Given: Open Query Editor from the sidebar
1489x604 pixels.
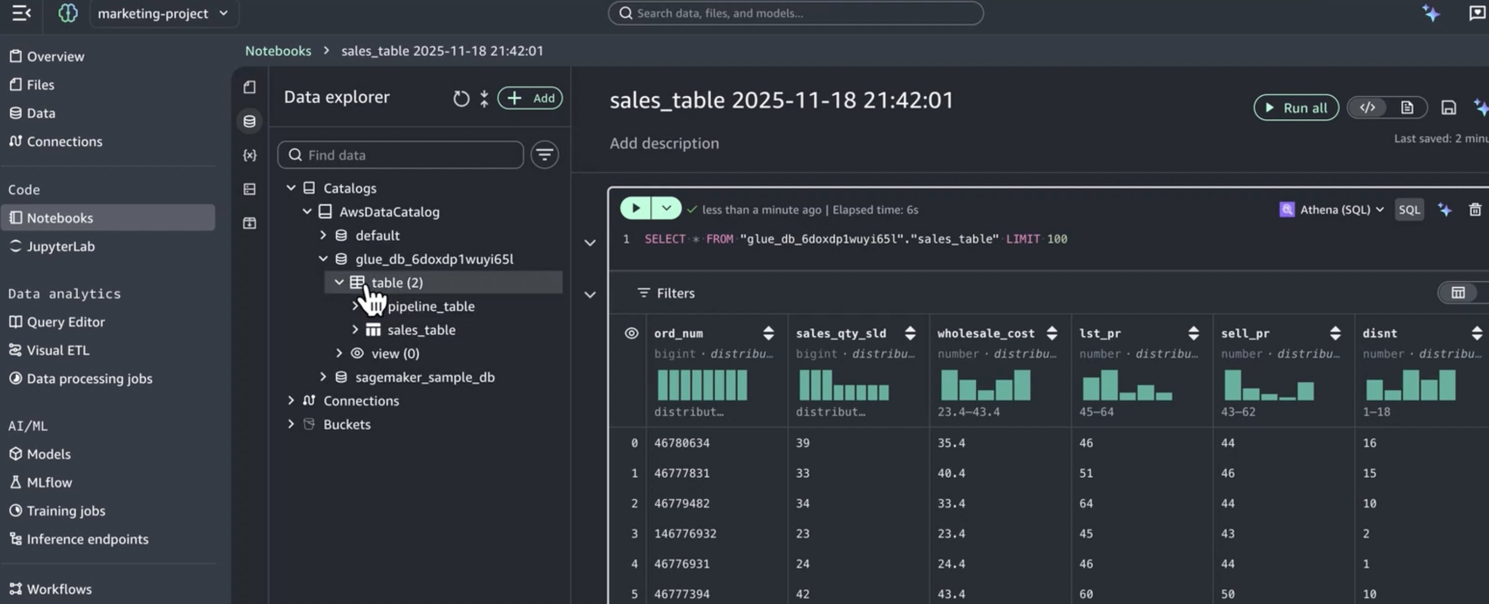Looking at the screenshot, I should pos(65,322).
